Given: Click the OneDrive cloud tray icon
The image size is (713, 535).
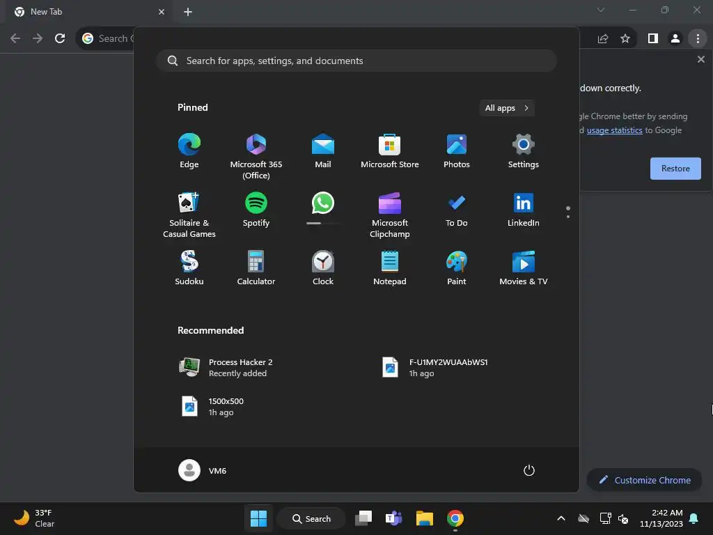Looking at the screenshot, I should tap(583, 518).
